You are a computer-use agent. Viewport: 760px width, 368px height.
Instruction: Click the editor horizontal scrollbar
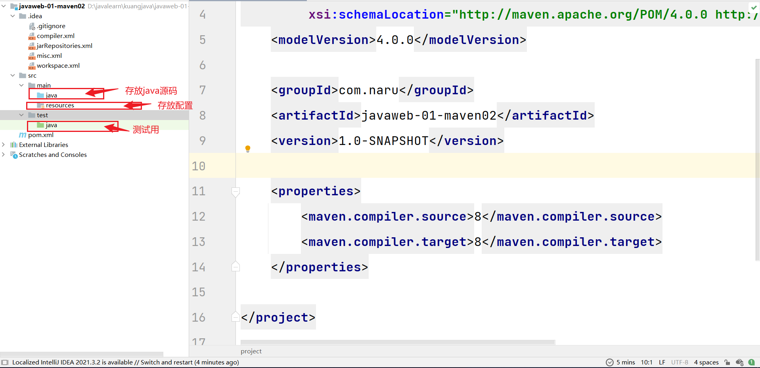click(x=398, y=342)
